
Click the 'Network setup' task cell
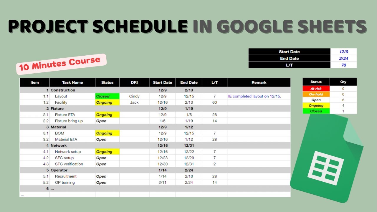pos(72,152)
